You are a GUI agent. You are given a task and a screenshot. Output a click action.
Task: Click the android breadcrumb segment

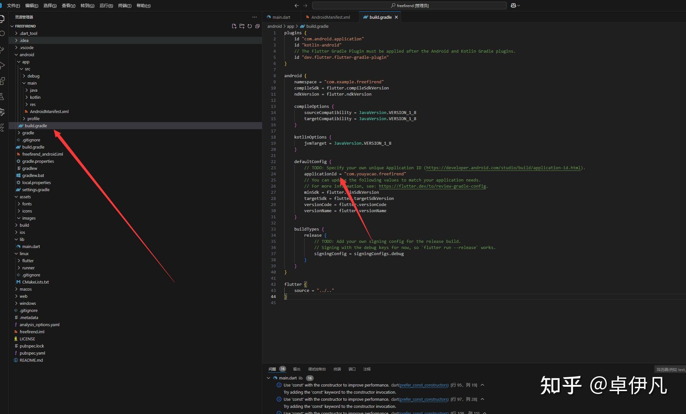tap(275, 26)
